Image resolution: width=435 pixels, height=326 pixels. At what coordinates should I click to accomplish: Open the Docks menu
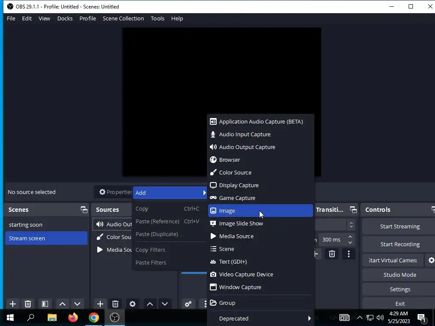pyautogui.click(x=65, y=19)
